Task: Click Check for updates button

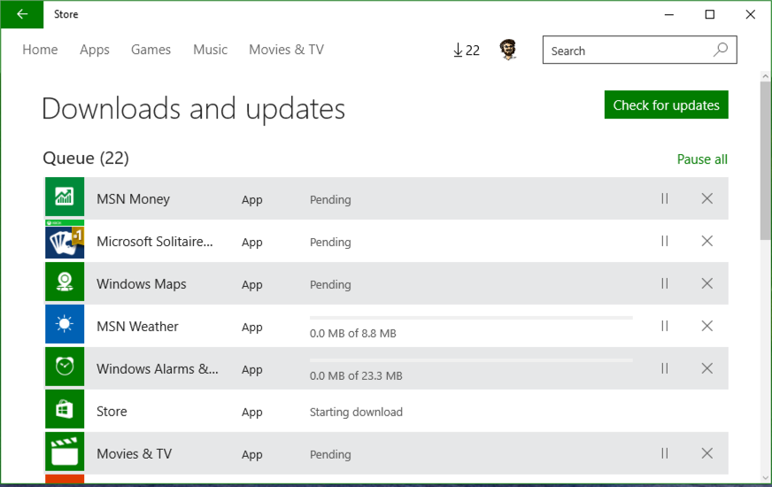Action: click(666, 104)
